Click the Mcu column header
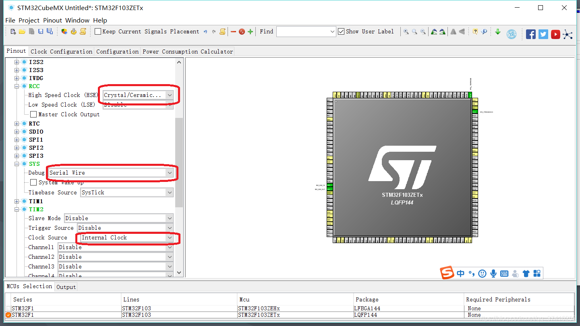This screenshot has height=326, width=580. (x=295, y=299)
